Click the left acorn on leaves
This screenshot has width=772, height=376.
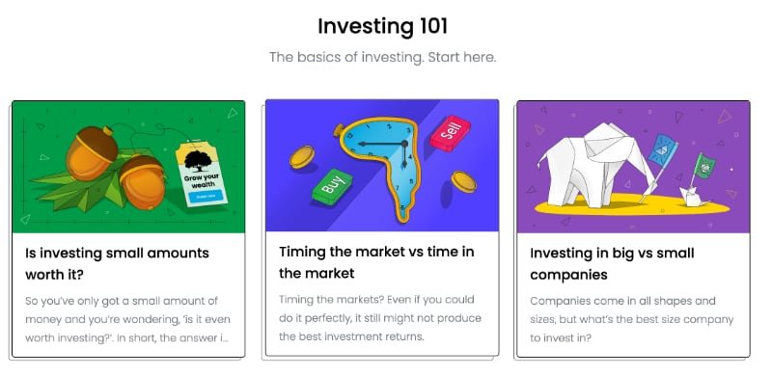(92, 152)
